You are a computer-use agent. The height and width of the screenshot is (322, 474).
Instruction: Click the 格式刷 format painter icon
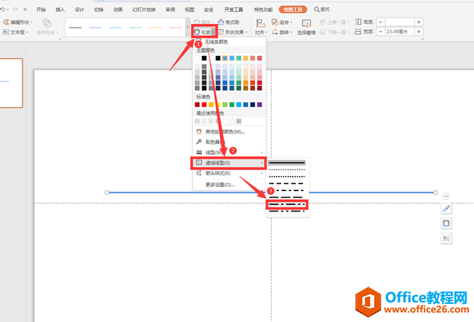pos(221,22)
